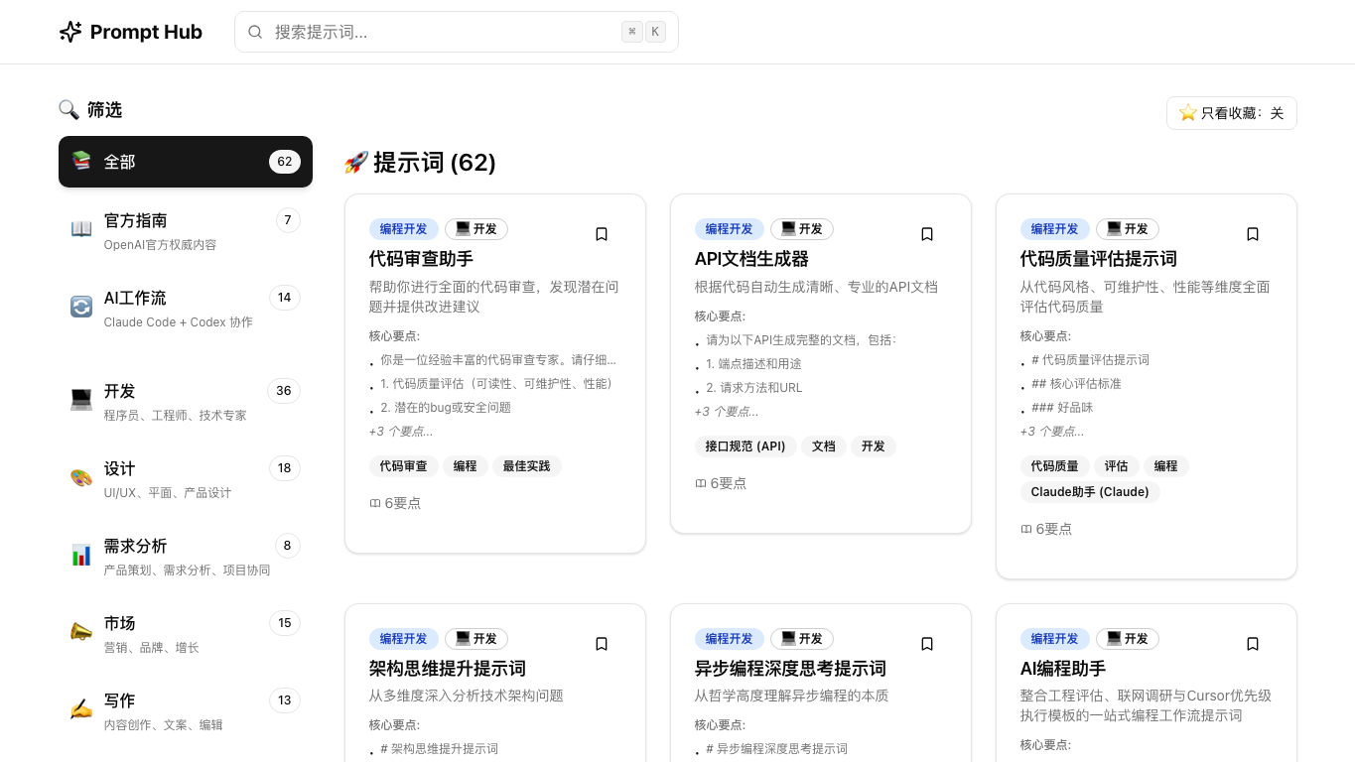Expand +3 个要点 in 代码审查助手 card
Image resolution: width=1355 pixels, height=762 pixels.
pos(401,432)
